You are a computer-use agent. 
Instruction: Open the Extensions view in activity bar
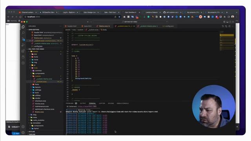(23, 51)
